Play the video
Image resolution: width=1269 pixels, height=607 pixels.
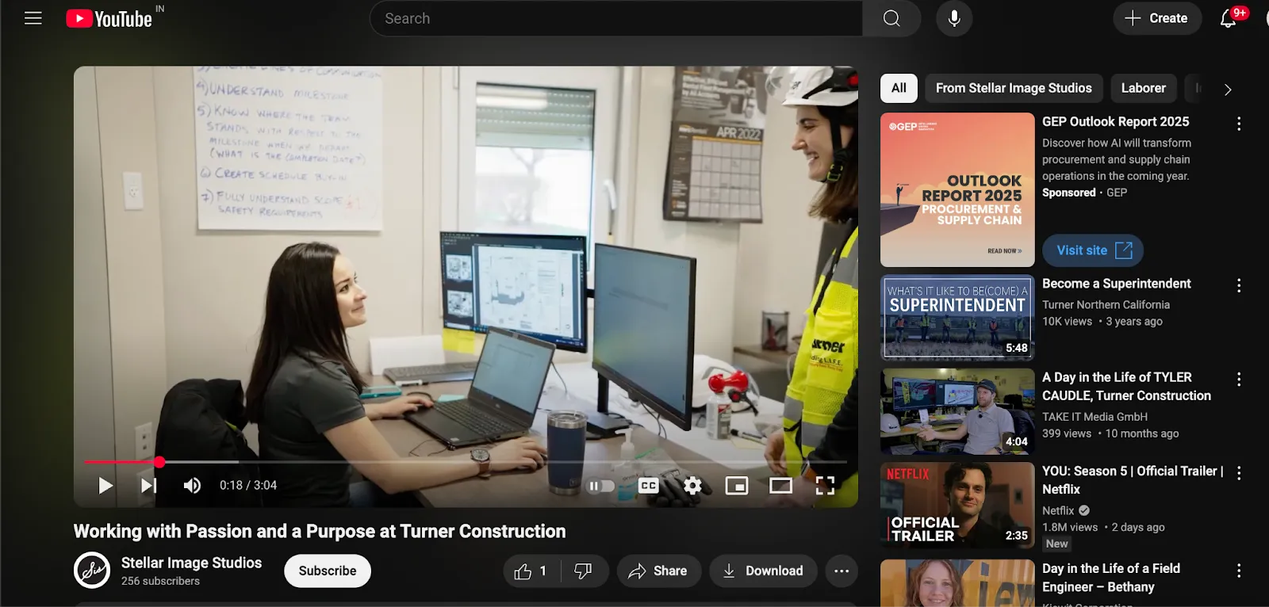(105, 485)
